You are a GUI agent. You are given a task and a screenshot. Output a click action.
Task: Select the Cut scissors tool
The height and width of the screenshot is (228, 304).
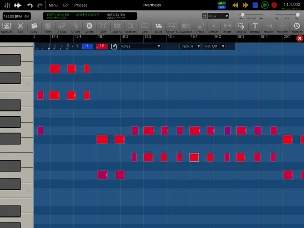[x=20, y=27]
